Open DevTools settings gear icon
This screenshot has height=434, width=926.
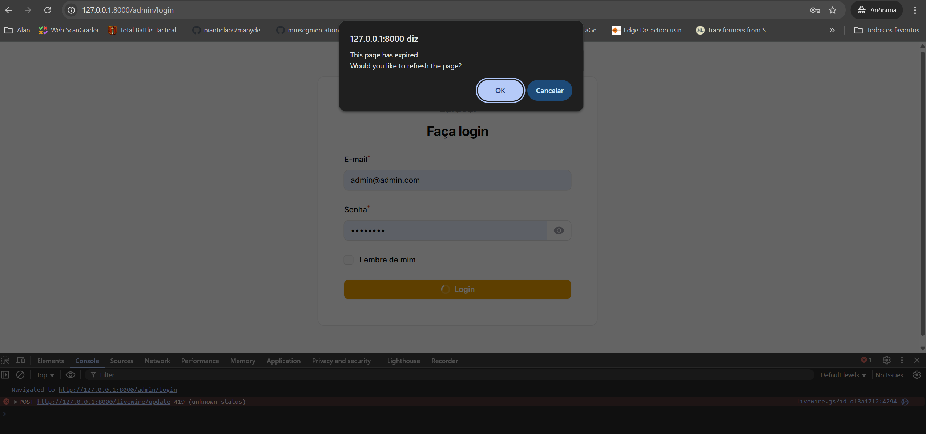pos(886,360)
